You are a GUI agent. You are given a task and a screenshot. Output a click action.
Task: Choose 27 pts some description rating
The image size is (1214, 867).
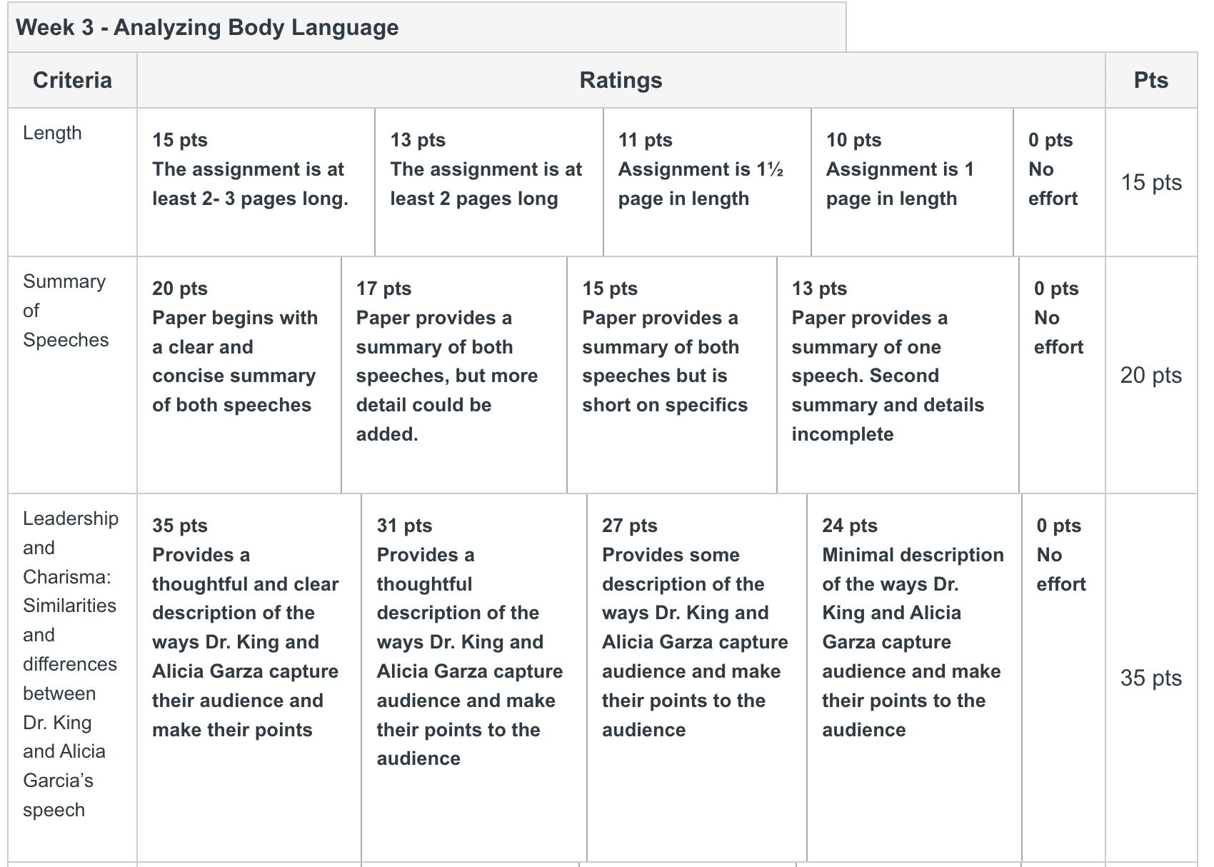point(697,678)
